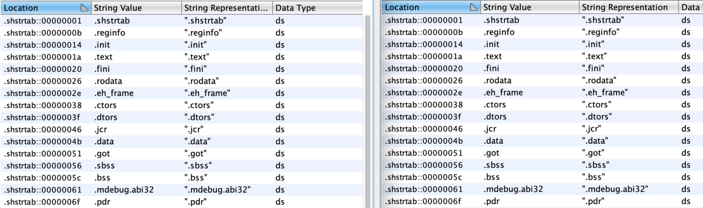Click left table String Representation column header
The width and height of the screenshot is (703, 208).
226,8
